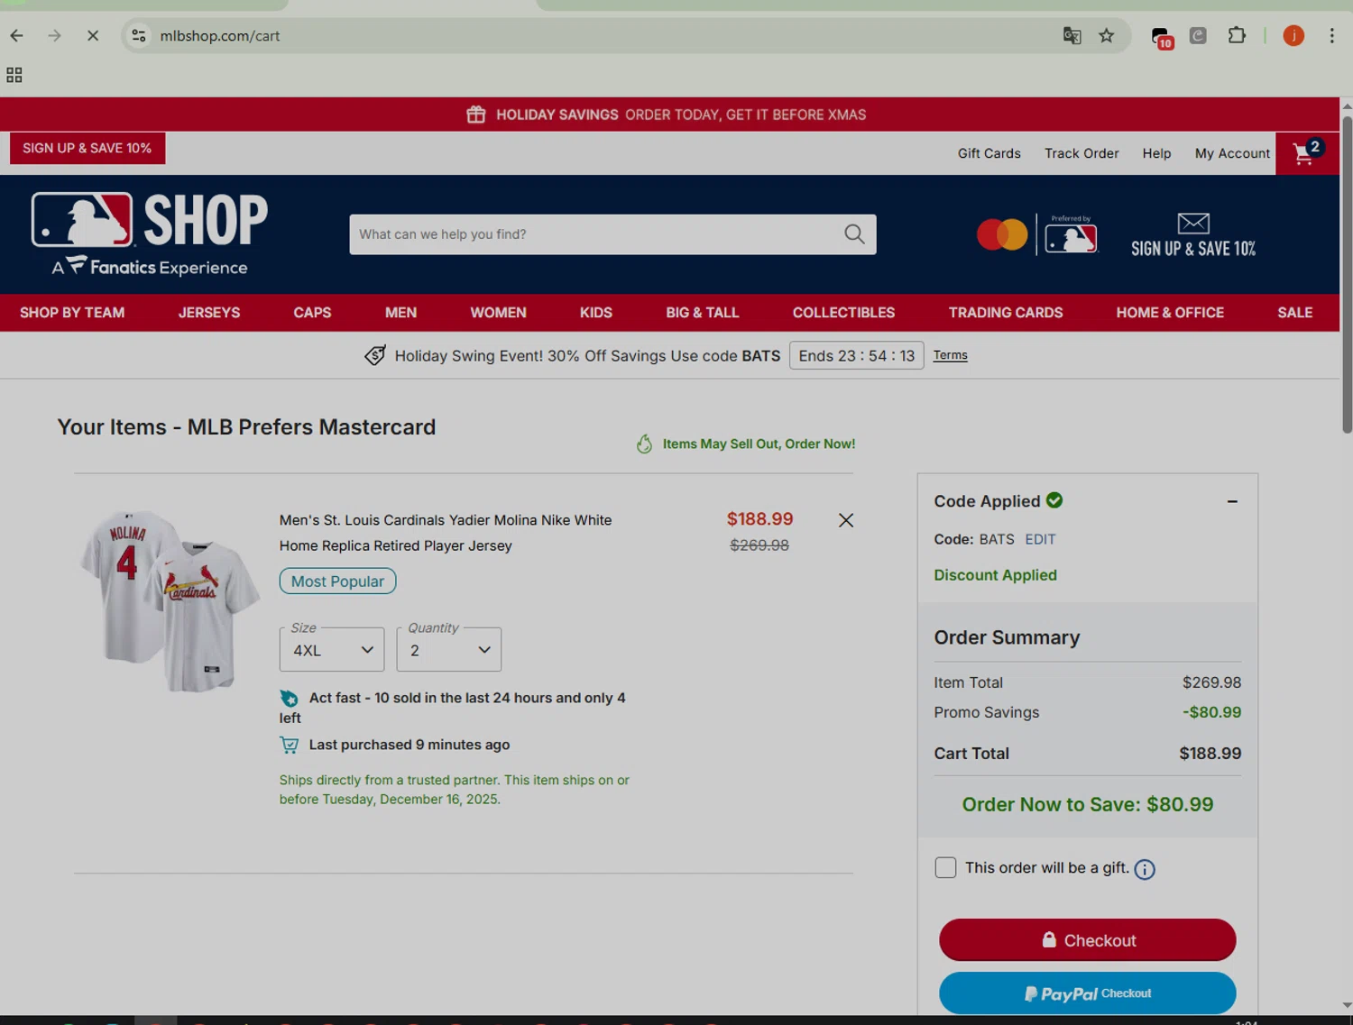Open Track Order link
Viewport: 1353px width, 1025px height.
coord(1081,153)
